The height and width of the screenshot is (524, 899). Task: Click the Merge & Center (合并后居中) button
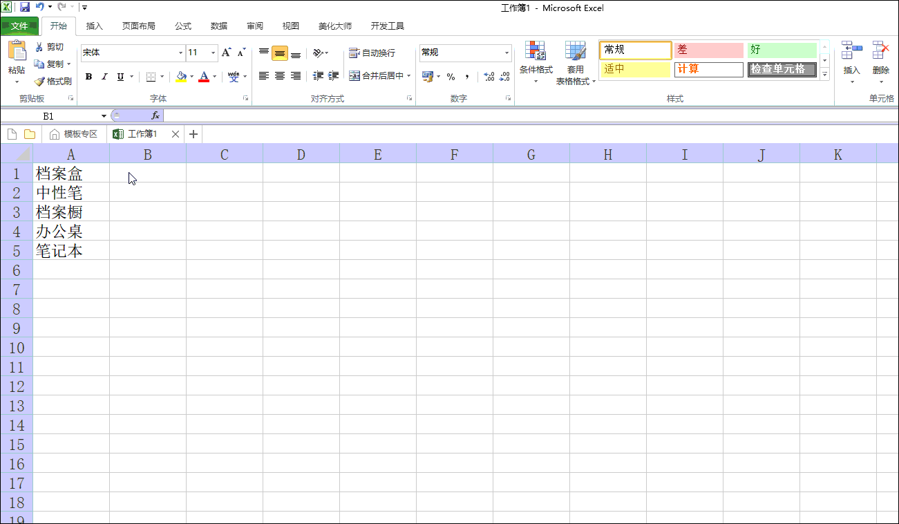click(x=377, y=76)
